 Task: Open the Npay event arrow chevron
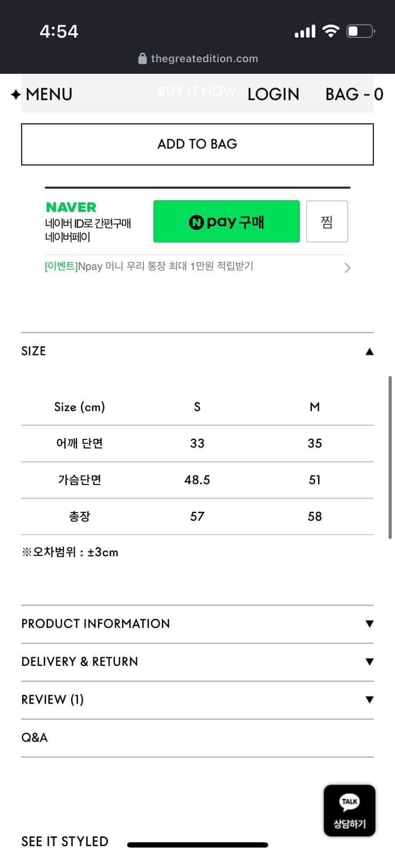347,268
